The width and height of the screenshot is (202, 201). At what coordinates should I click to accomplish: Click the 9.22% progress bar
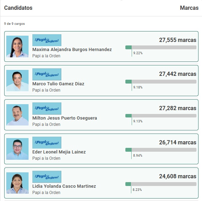click(161, 47)
